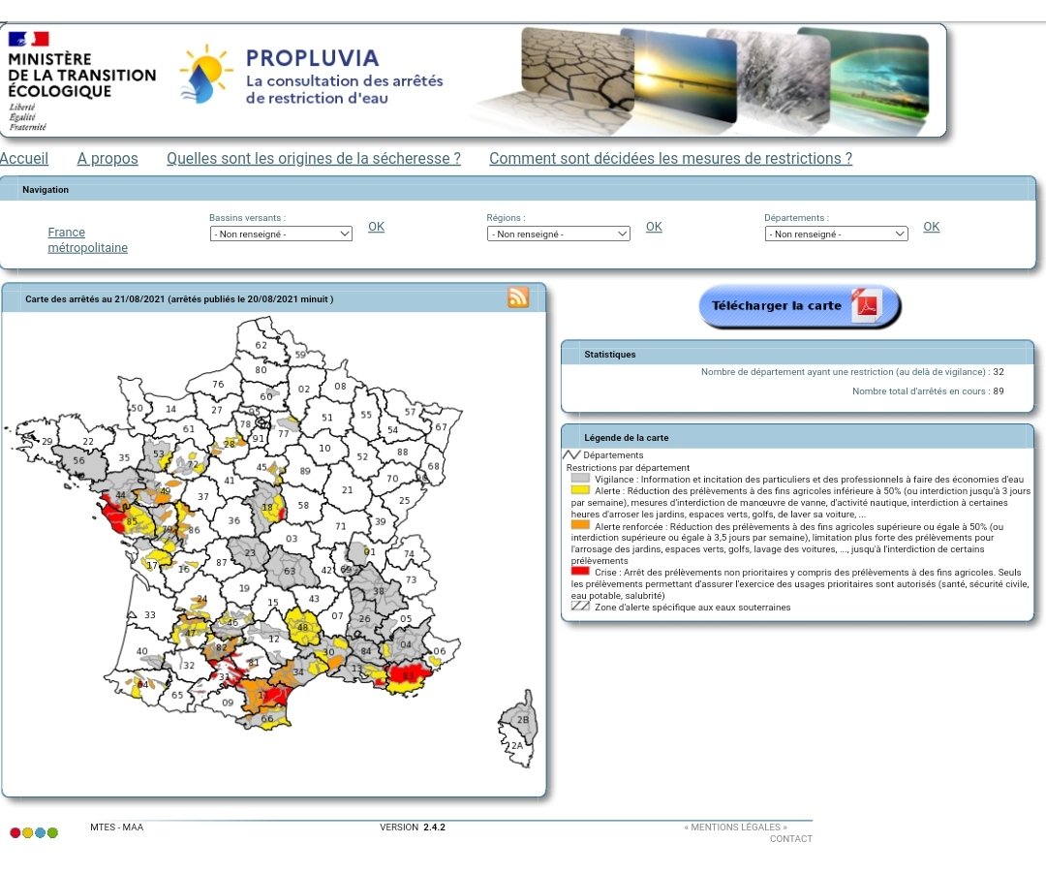Open the MENTIONS LÉGALES link

point(738,827)
